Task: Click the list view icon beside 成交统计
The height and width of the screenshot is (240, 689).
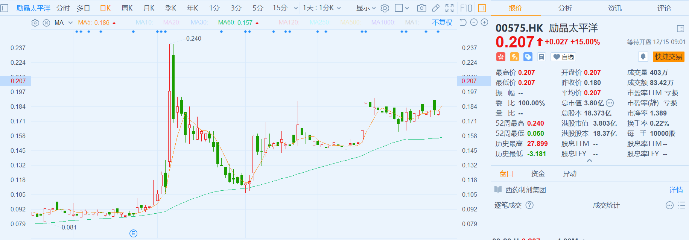Action: tap(681, 205)
